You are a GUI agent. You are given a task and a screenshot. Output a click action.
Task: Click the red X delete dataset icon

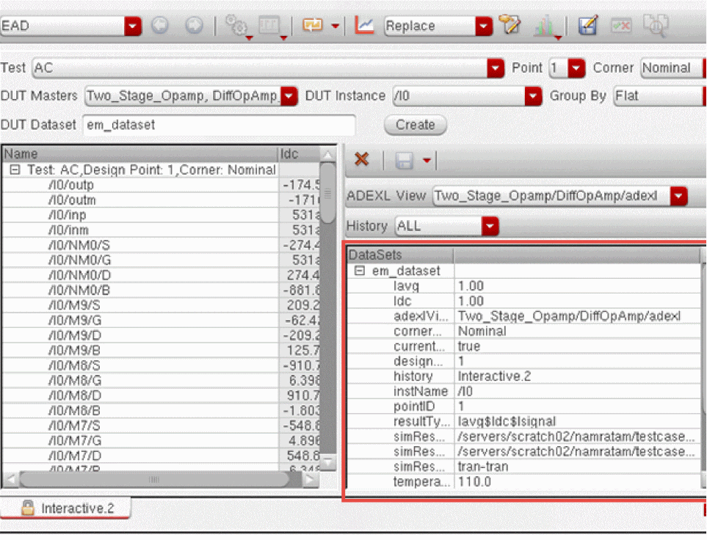(x=361, y=160)
